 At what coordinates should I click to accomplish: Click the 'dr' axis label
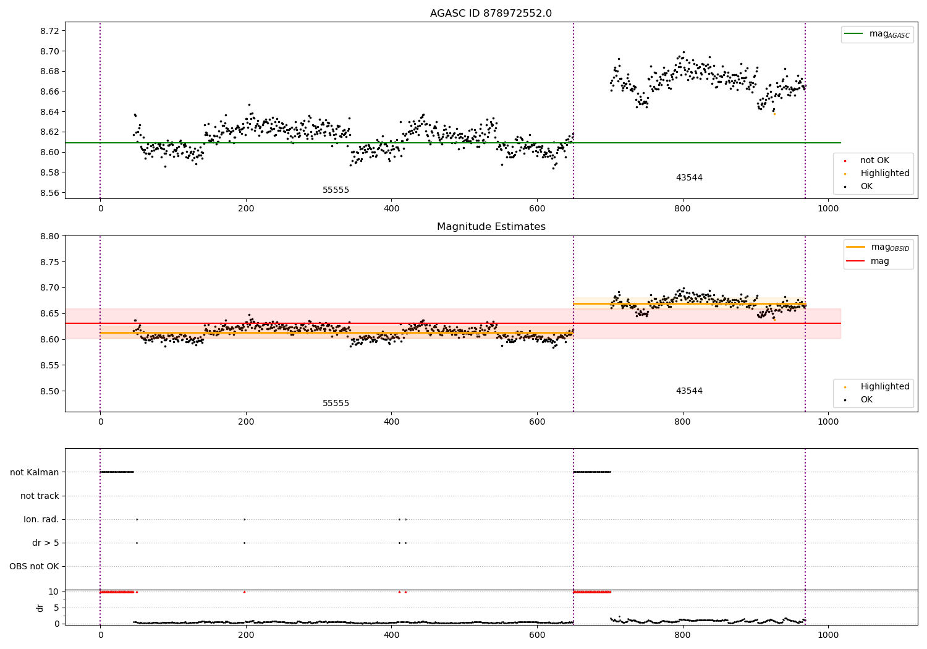[x=40, y=608]
